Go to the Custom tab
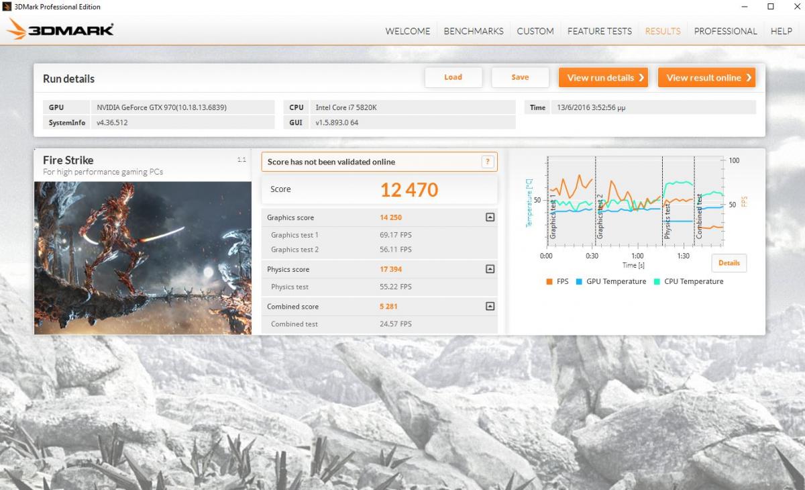 (x=535, y=31)
